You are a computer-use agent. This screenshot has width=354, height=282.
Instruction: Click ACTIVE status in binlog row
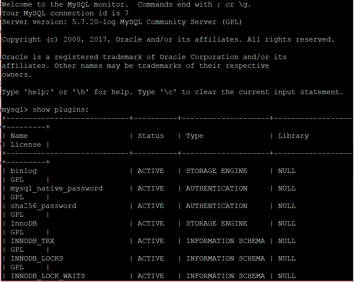point(150,171)
